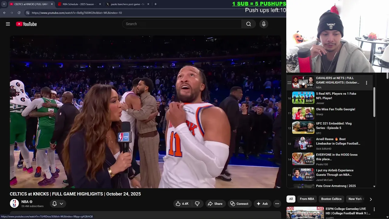Play the EVERYONE in the HOOD thumbnail

point(303,159)
